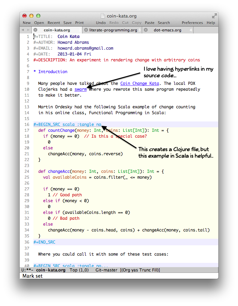
Task: Follow the swarm hyperlink
Action: pos(81,89)
